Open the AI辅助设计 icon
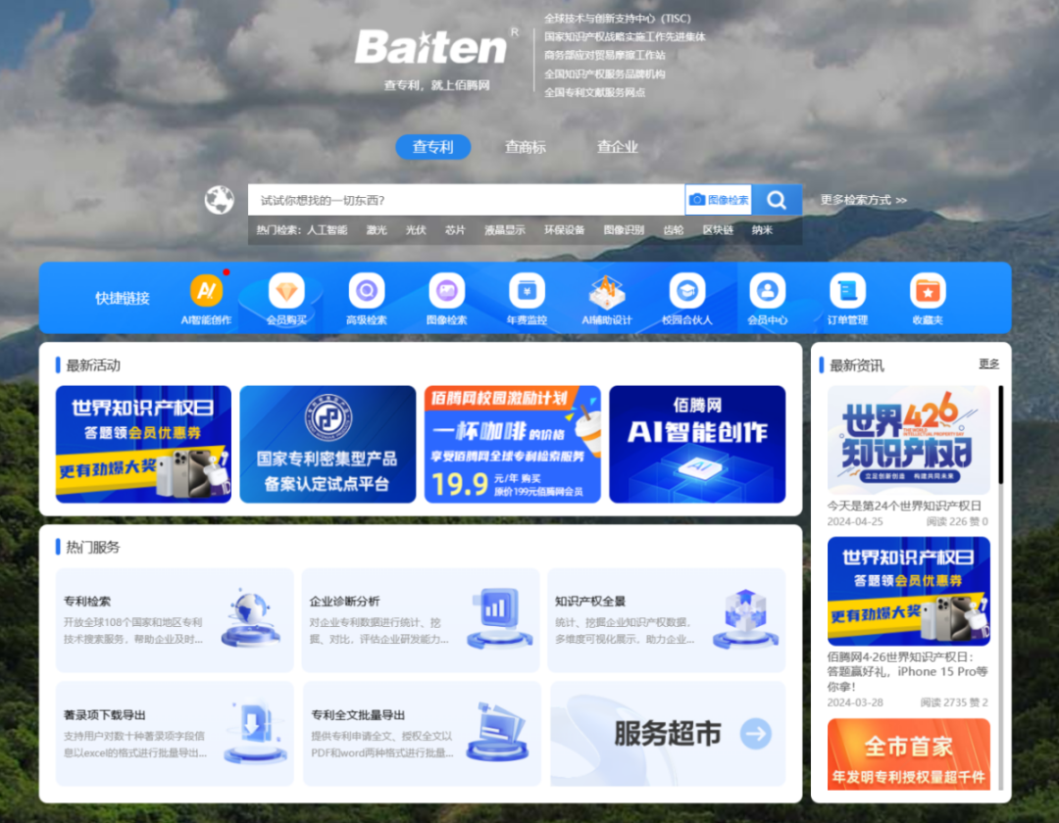 (x=607, y=291)
